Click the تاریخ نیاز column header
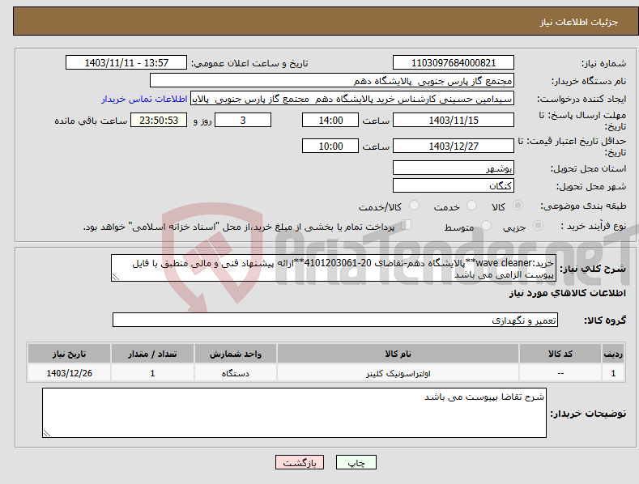Screen dimensions: 639x484 pyautogui.click(x=70, y=354)
